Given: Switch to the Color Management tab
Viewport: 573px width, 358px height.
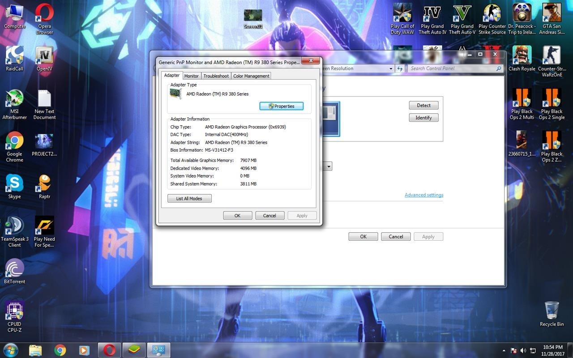Looking at the screenshot, I should 251,76.
